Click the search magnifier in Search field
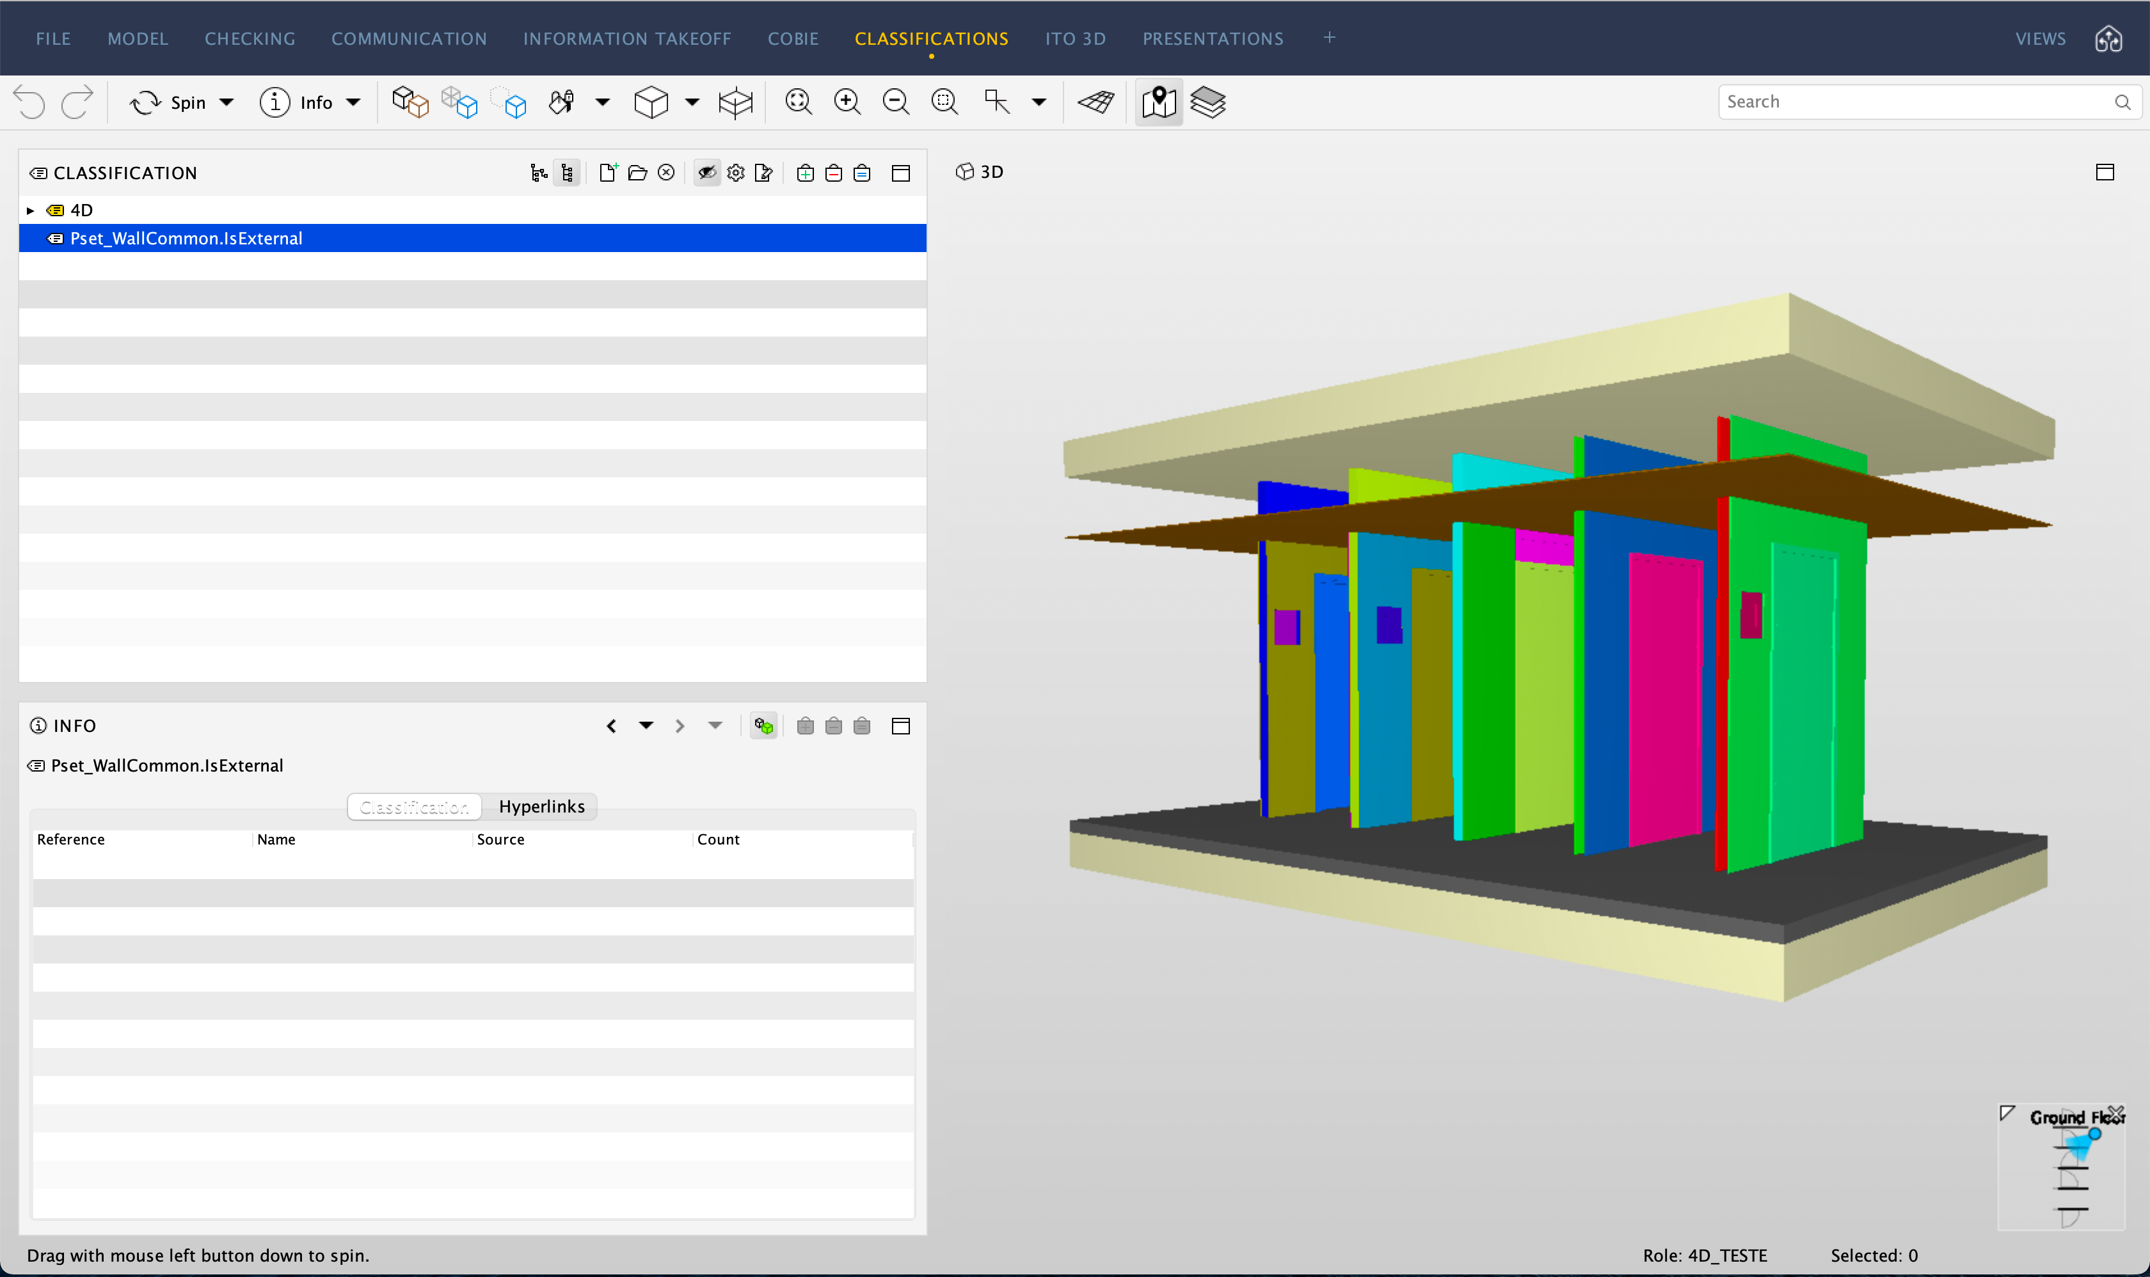The width and height of the screenshot is (2150, 1277). pos(2122,102)
